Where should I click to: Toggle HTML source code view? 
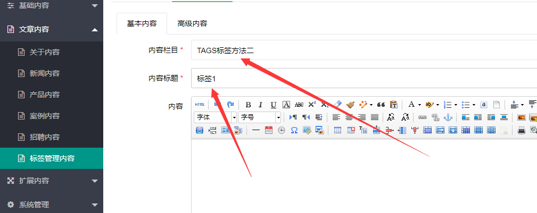pyautogui.click(x=200, y=105)
